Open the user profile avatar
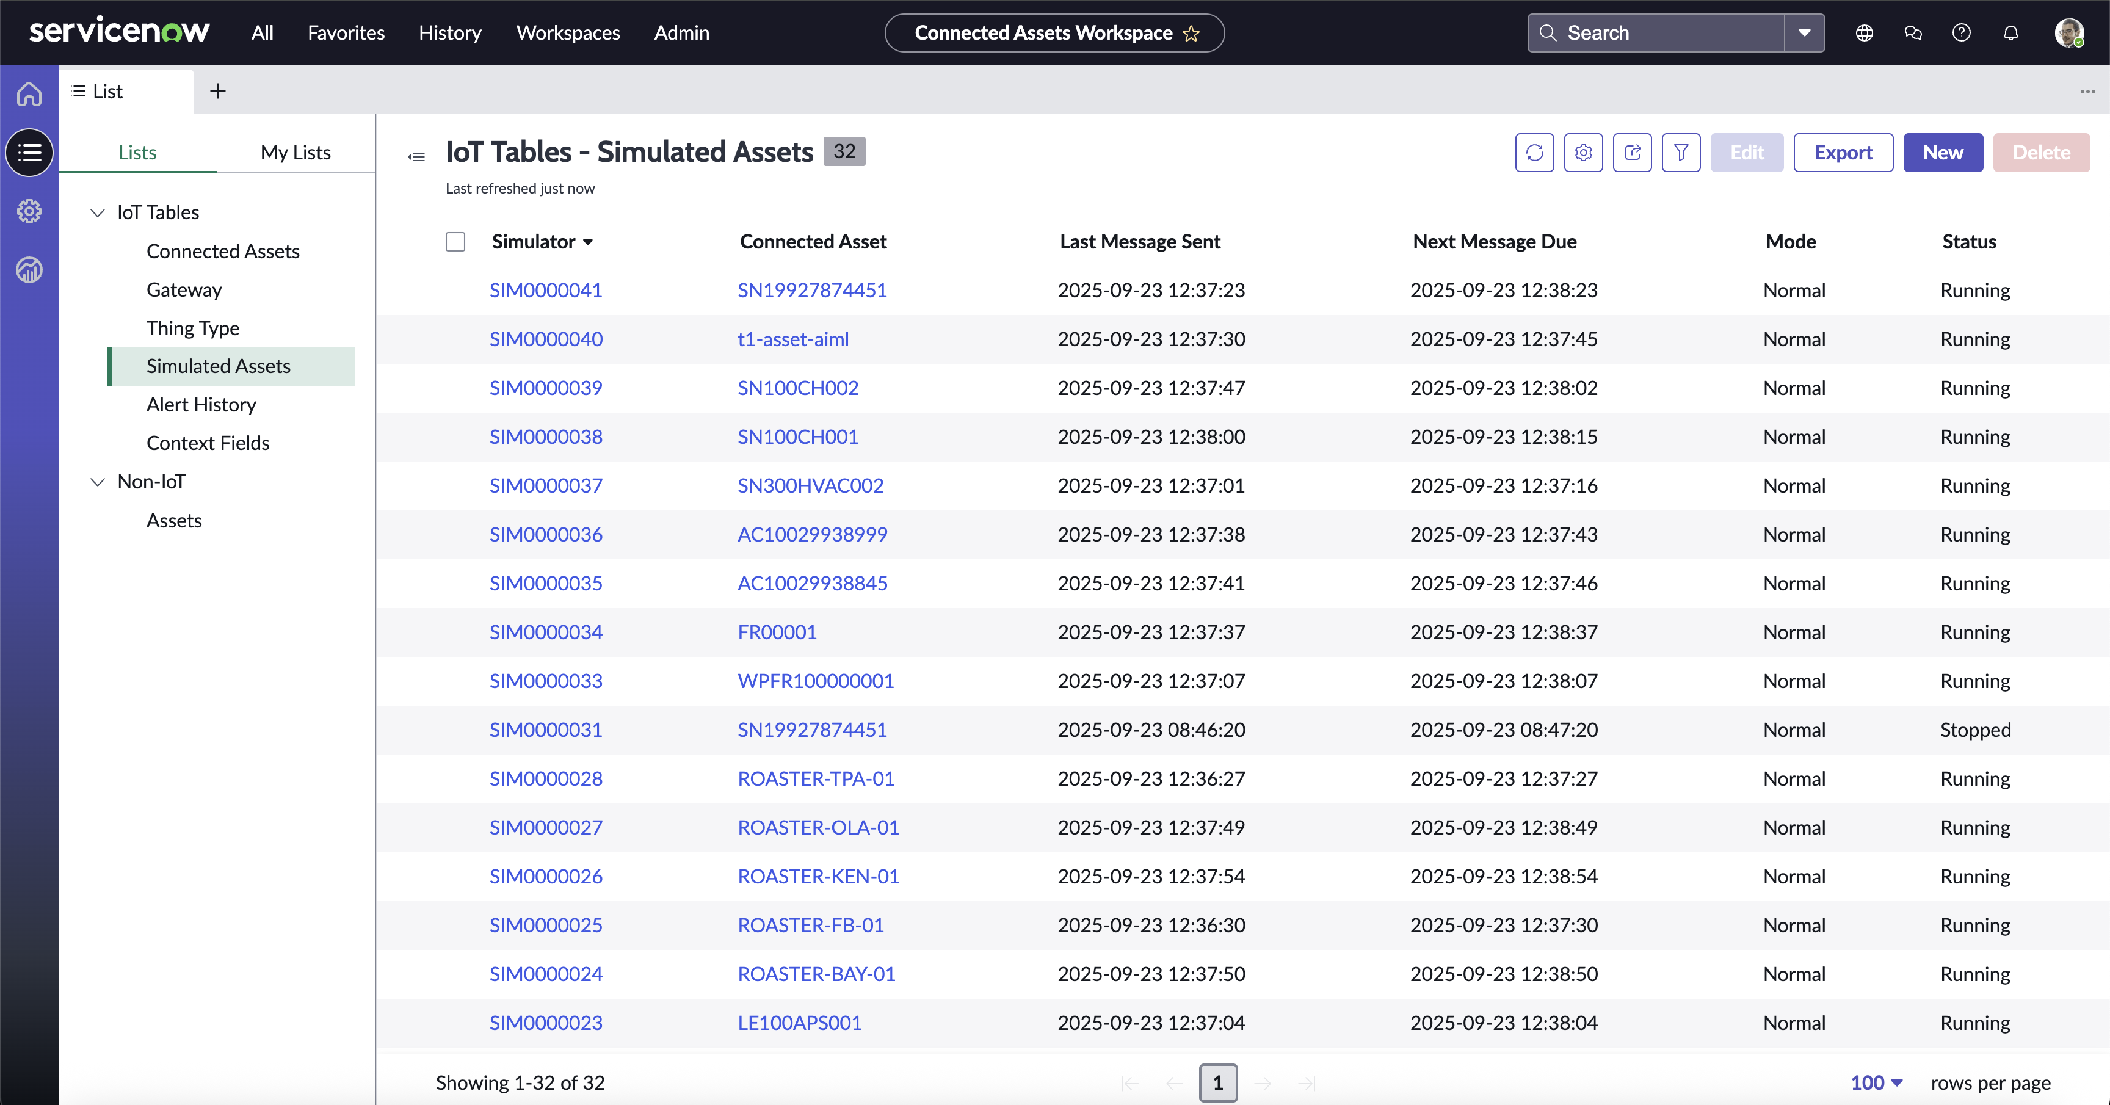This screenshot has width=2110, height=1105. [2069, 33]
